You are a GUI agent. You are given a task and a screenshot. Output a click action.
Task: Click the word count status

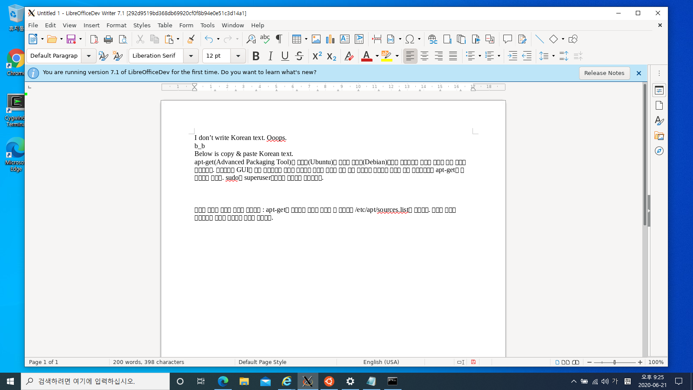149,362
